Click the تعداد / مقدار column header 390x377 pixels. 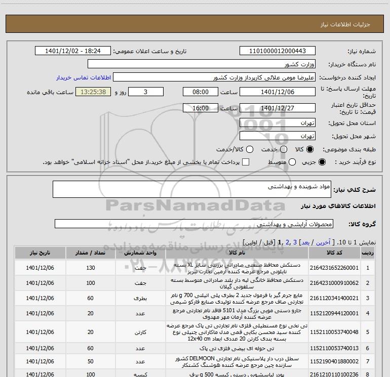point(90,253)
